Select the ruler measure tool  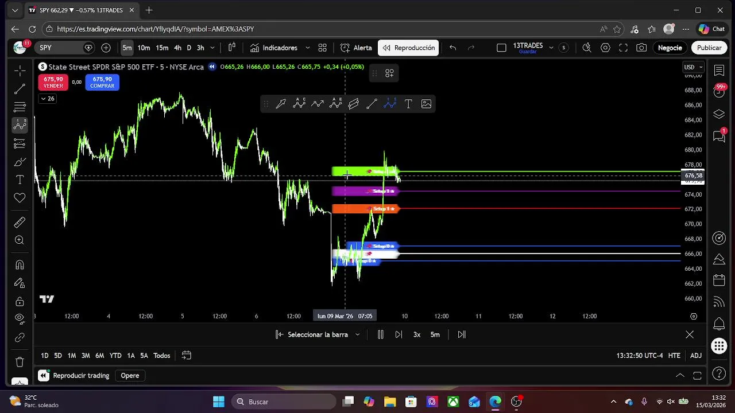20,222
